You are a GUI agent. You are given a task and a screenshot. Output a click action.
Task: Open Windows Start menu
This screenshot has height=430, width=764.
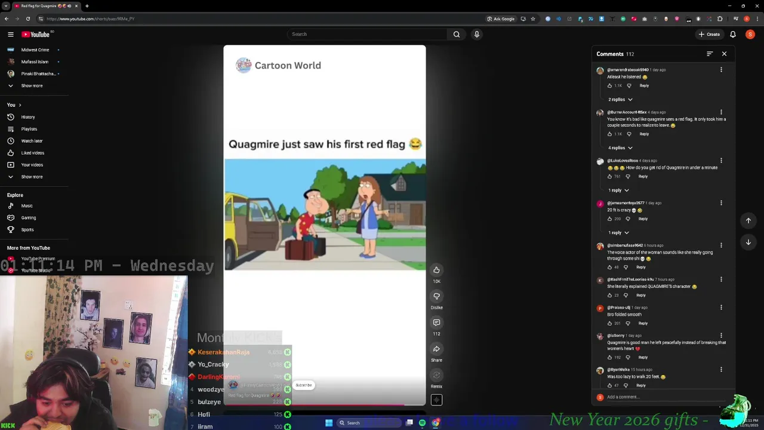pyautogui.click(x=328, y=423)
